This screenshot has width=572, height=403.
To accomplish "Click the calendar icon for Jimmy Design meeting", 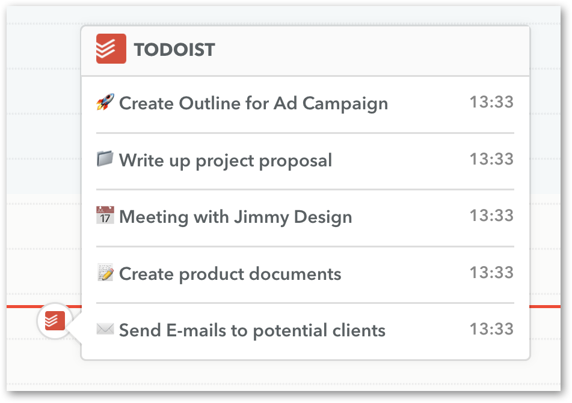I will pyautogui.click(x=106, y=215).
